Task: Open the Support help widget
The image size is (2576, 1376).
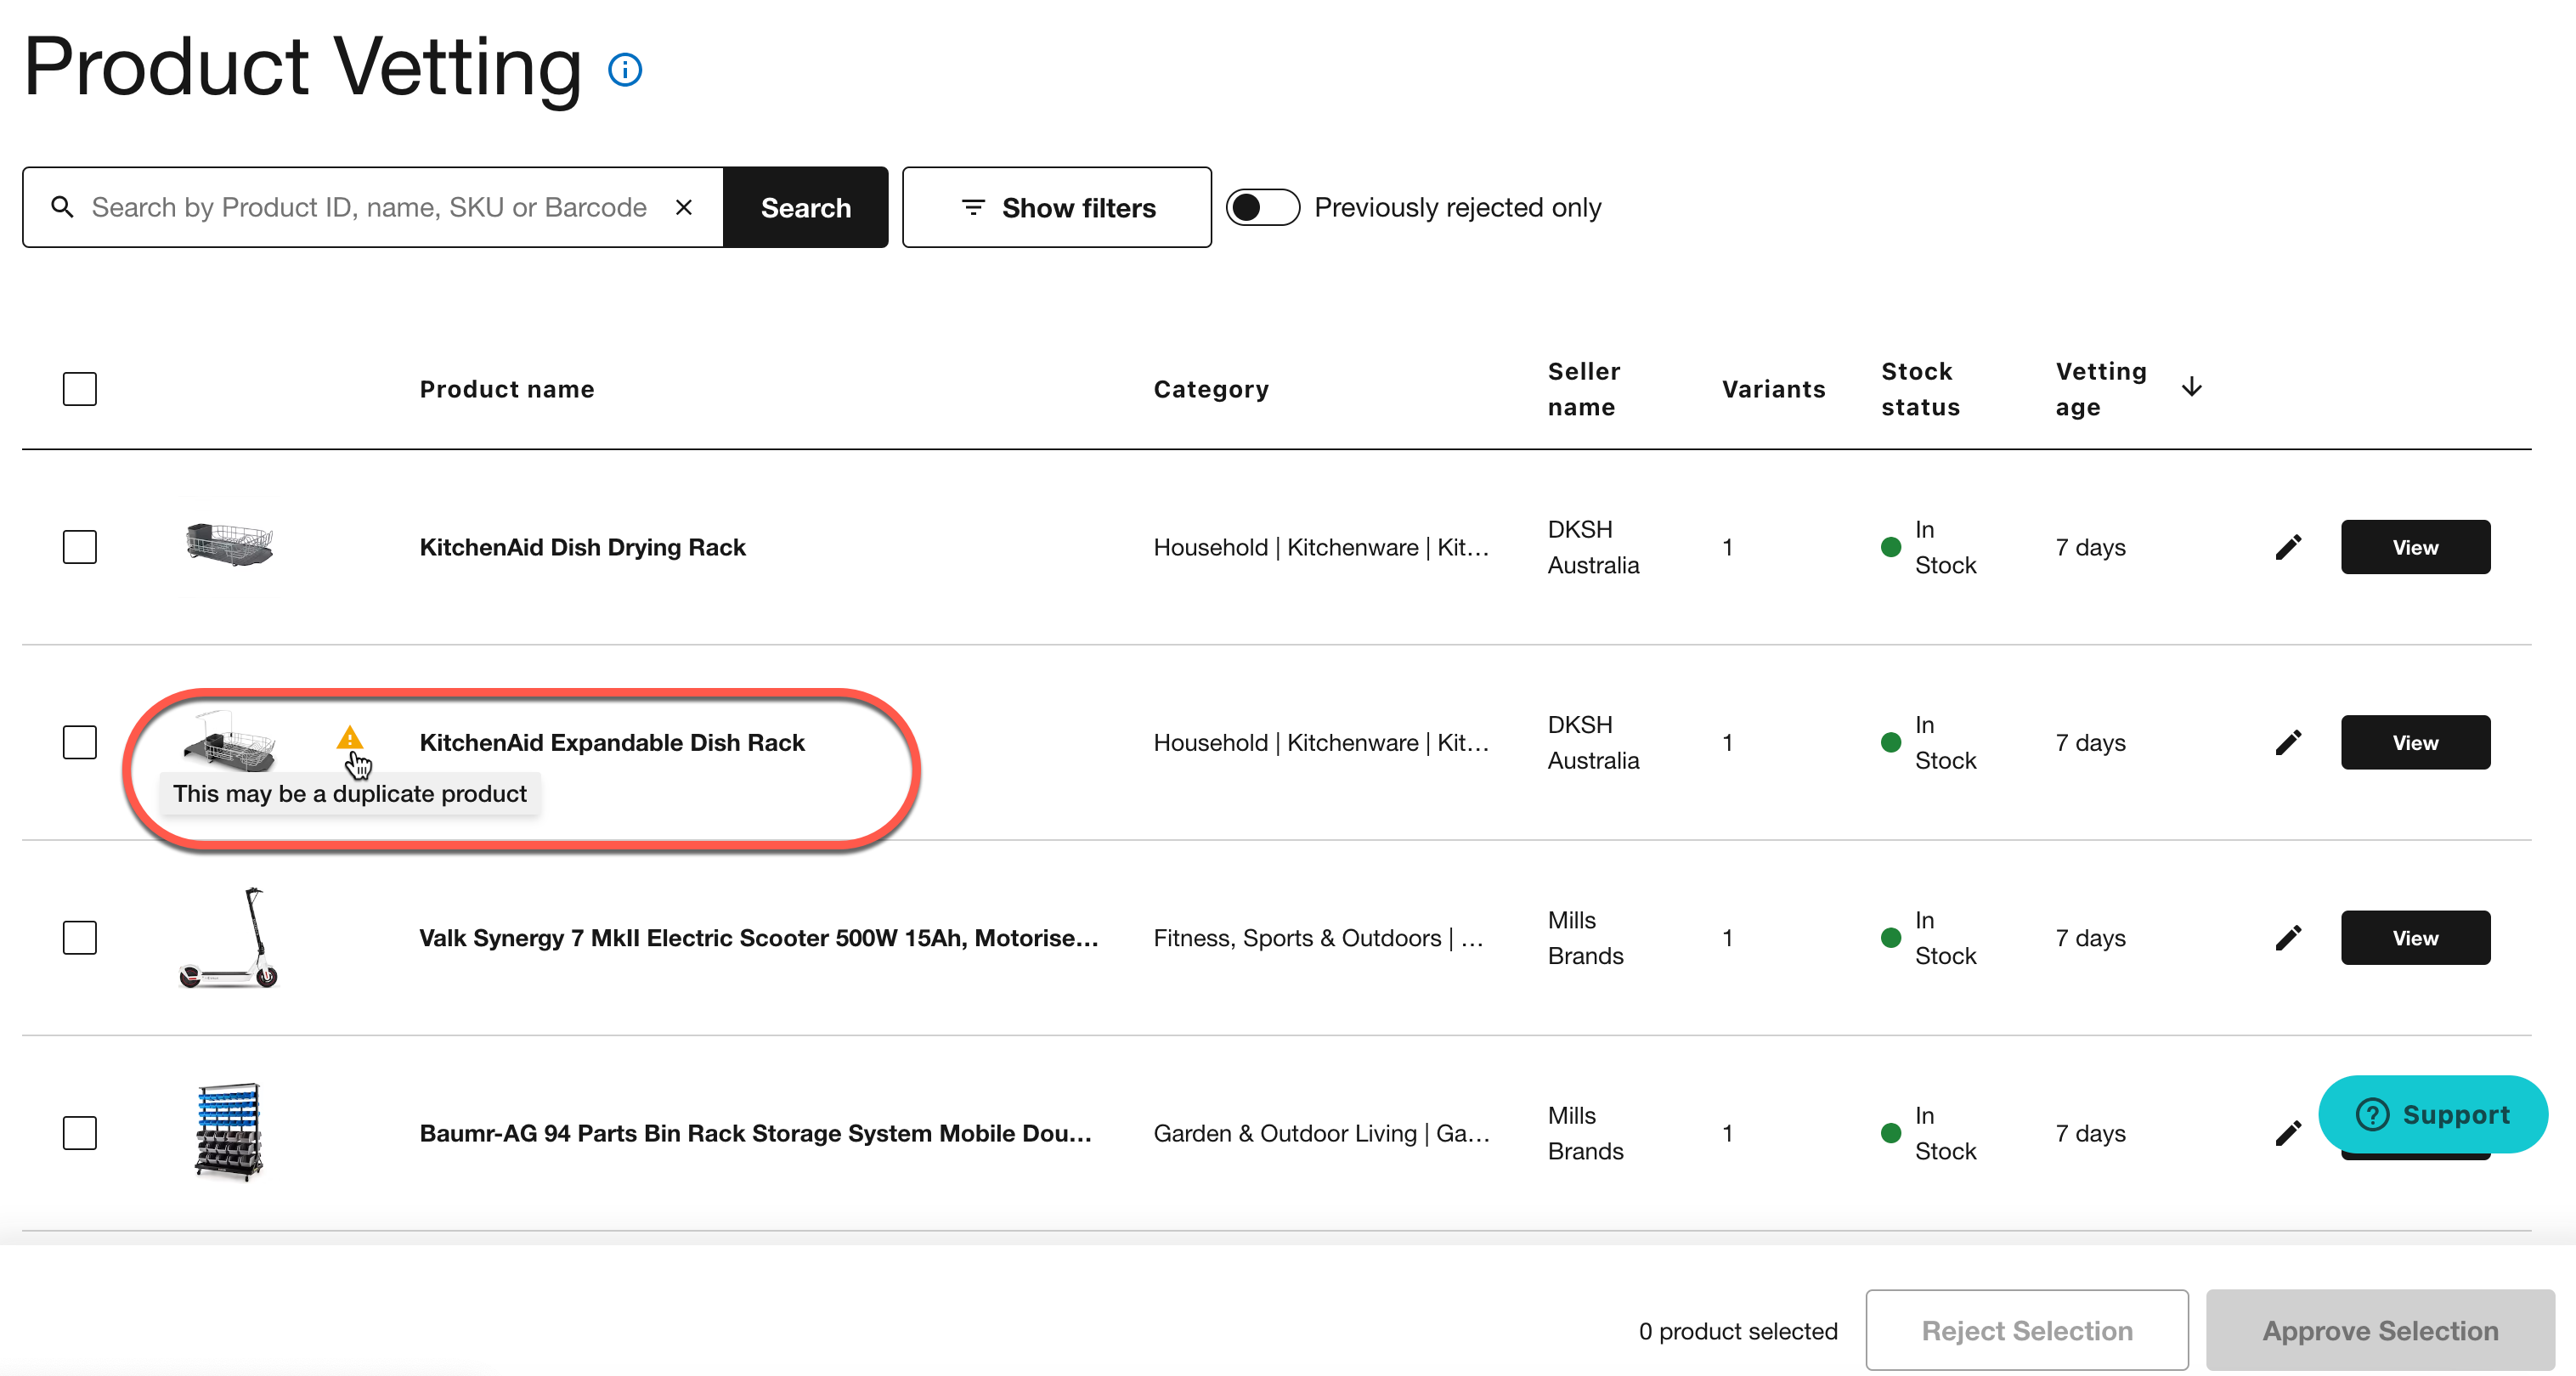Action: coord(2432,1114)
